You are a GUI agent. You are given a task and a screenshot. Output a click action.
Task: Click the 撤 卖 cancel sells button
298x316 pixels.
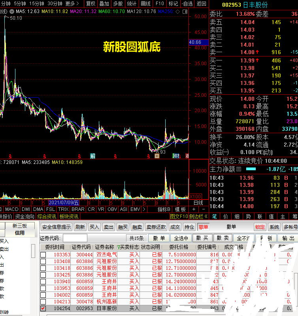pos(223,238)
